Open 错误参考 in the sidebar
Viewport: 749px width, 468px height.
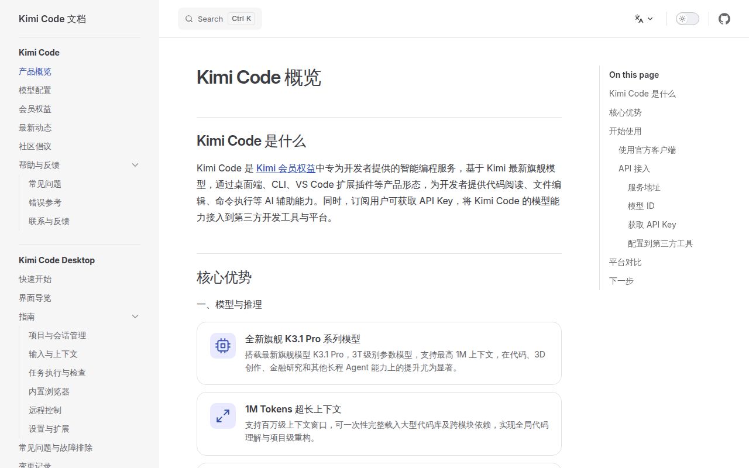tap(45, 202)
